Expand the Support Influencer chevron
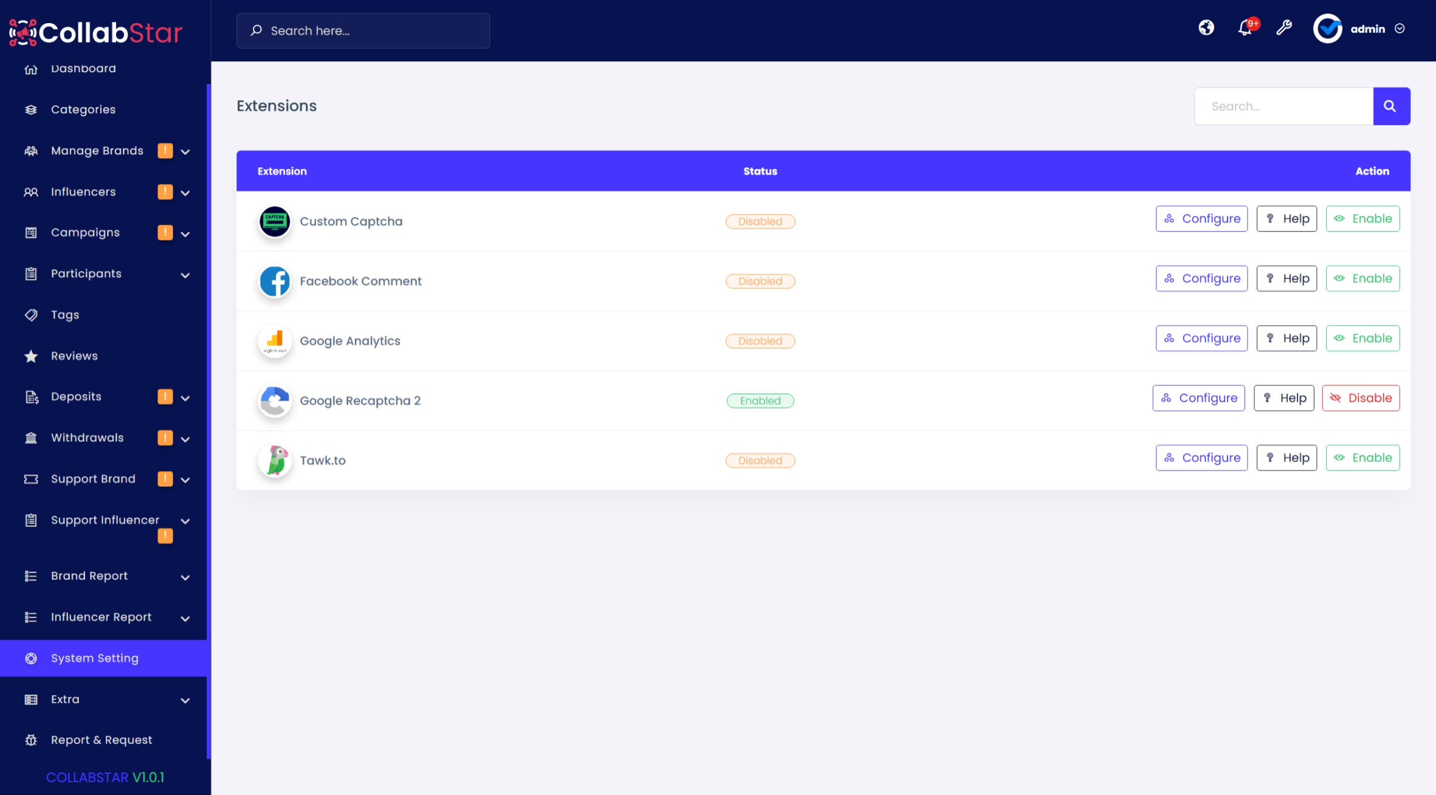The width and height of the screenshot is (1436, 795). coord(185,521)
